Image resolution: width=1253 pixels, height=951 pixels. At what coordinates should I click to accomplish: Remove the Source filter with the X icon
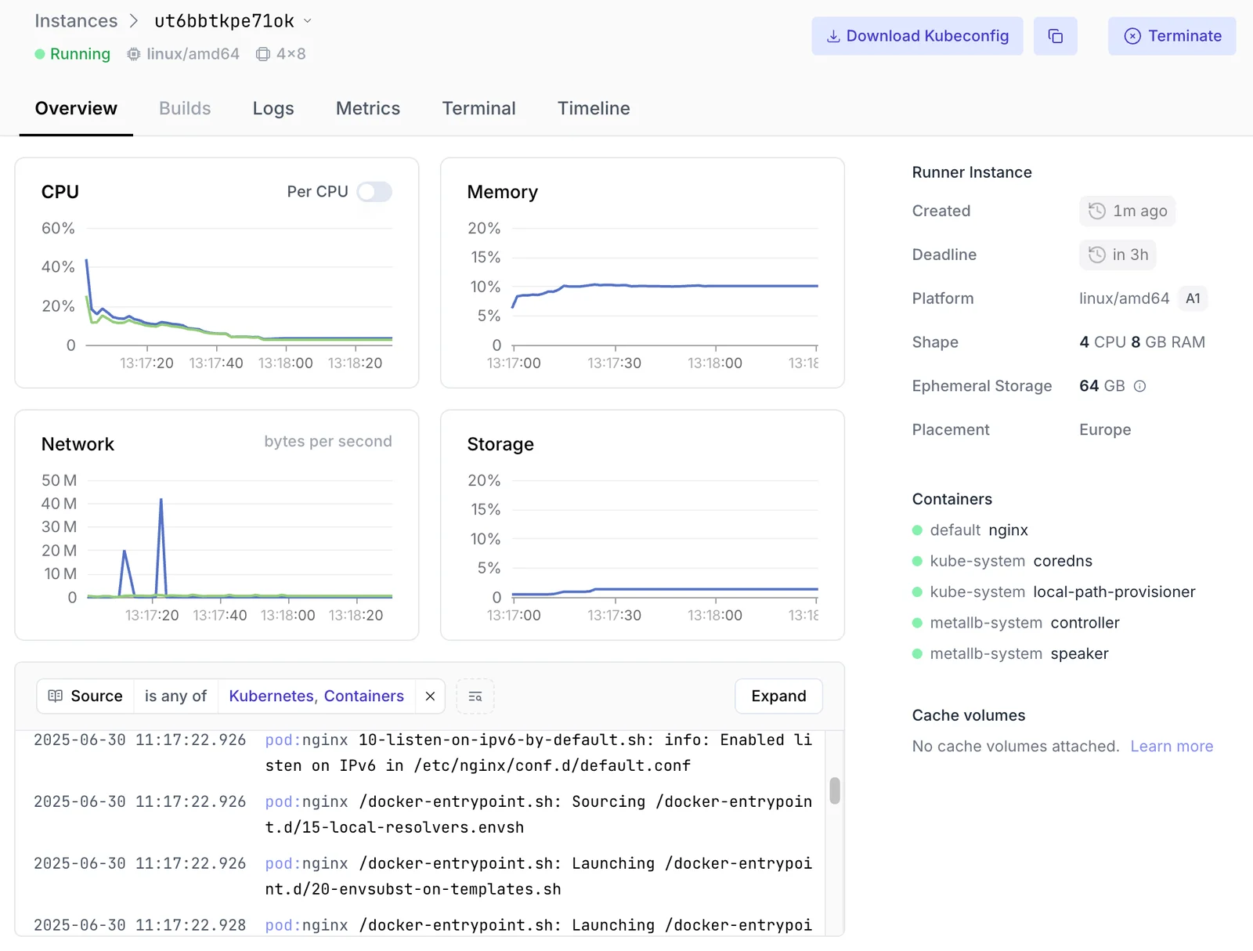430,696
